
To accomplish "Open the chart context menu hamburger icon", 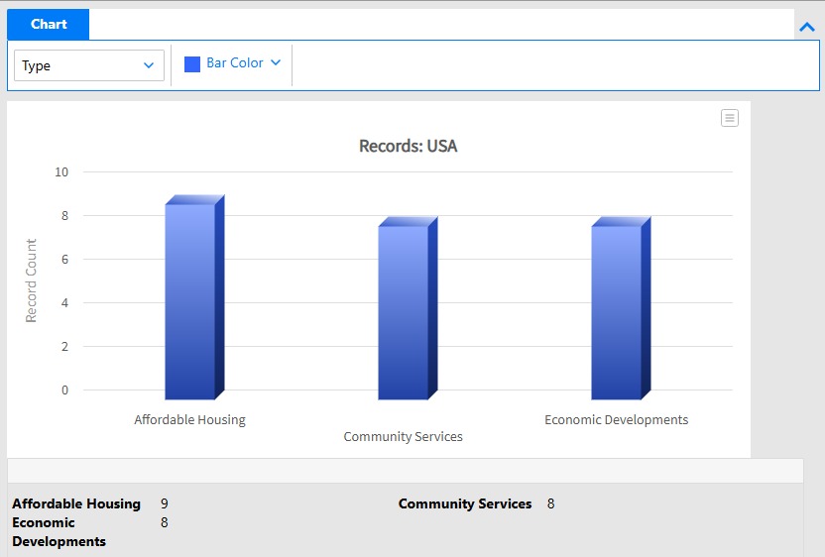I will 729,118.
